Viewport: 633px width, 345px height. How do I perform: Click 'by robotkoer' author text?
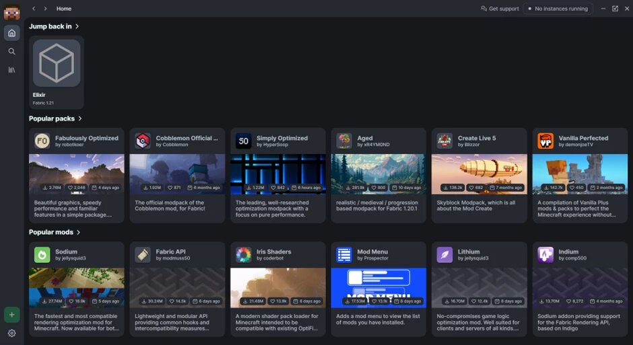tap(69, 145)
